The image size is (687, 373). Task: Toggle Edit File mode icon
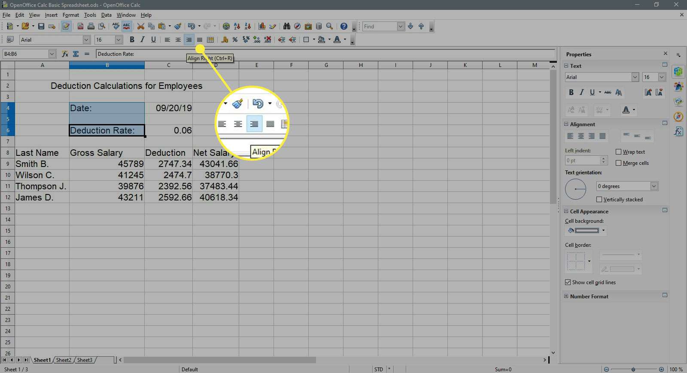pyautogui.click(x=66, y=26)
